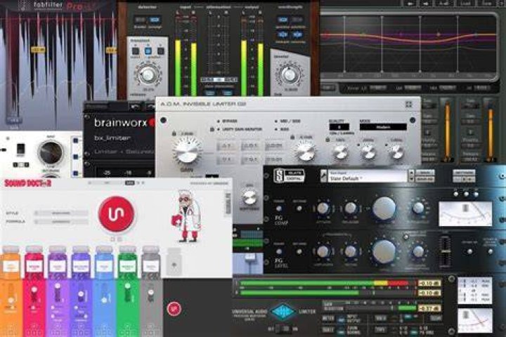Click the Slate preset wrench icon
Viewport: 506px width, 337px height.
pyautogui.click(x=324, y=176)
